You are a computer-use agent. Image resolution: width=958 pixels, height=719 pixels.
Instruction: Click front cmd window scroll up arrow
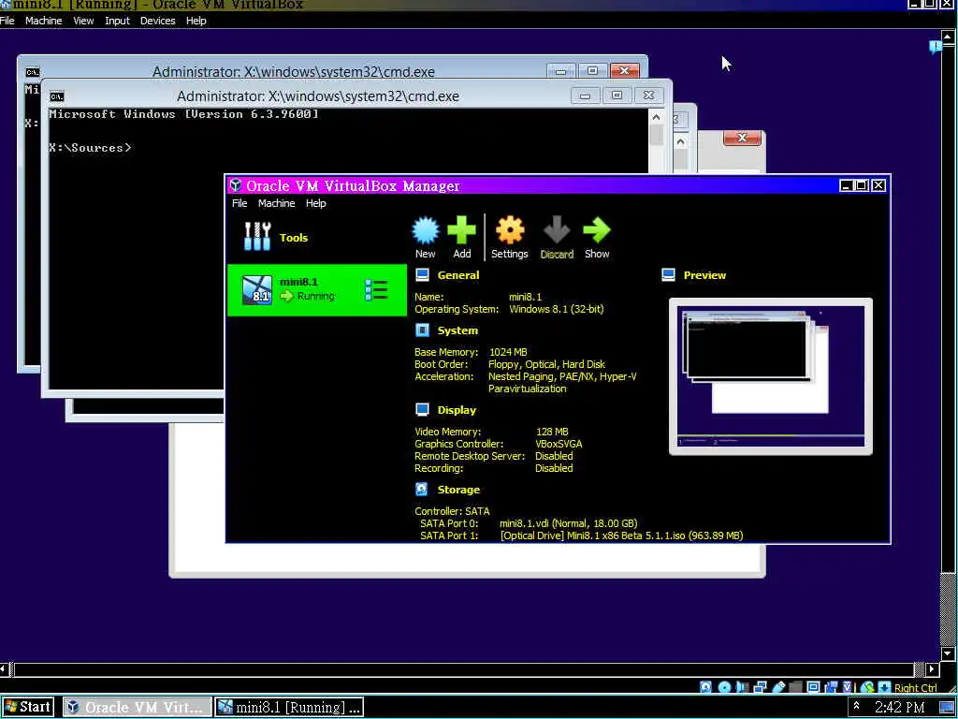pyautogui.click(x=656, y=117)
